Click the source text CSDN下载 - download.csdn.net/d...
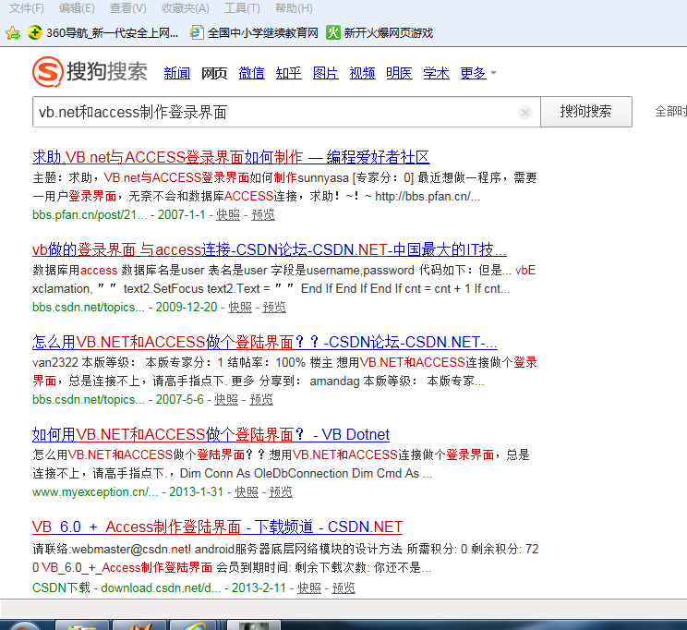The height and width of the screenshot is (630, 687). tap(127, 588)
